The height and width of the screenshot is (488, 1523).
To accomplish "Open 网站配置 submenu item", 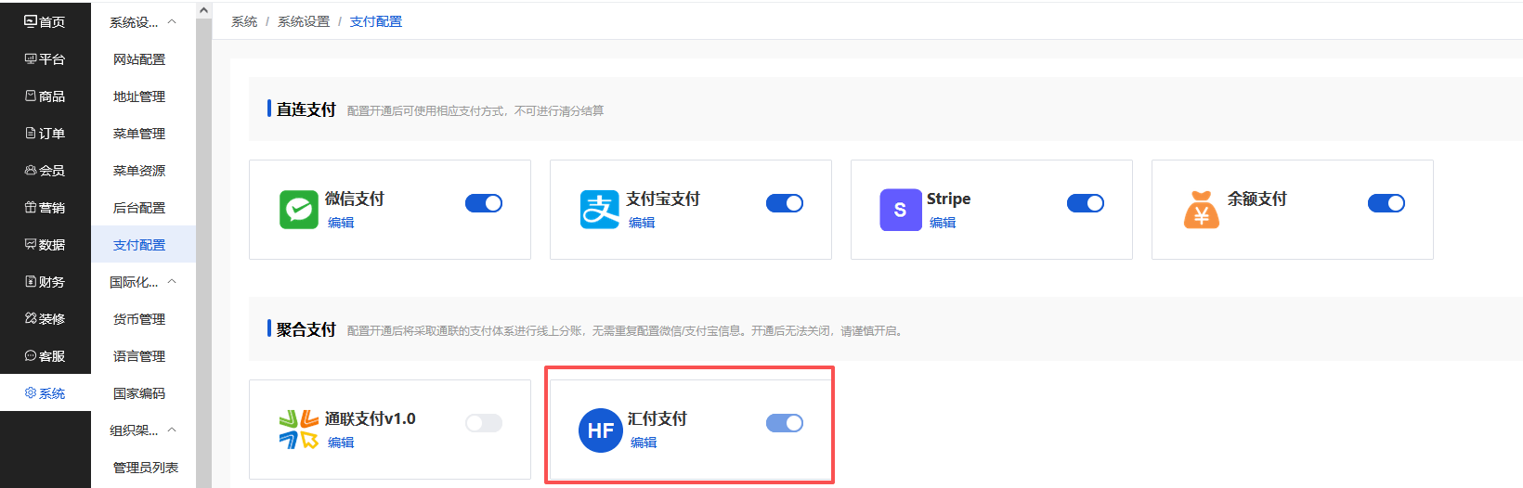I will [139, 58].
